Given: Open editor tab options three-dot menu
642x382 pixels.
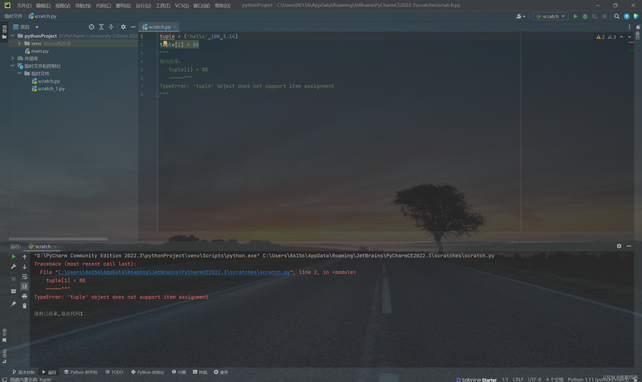Looking at the screenshot, I should [629, 27].
